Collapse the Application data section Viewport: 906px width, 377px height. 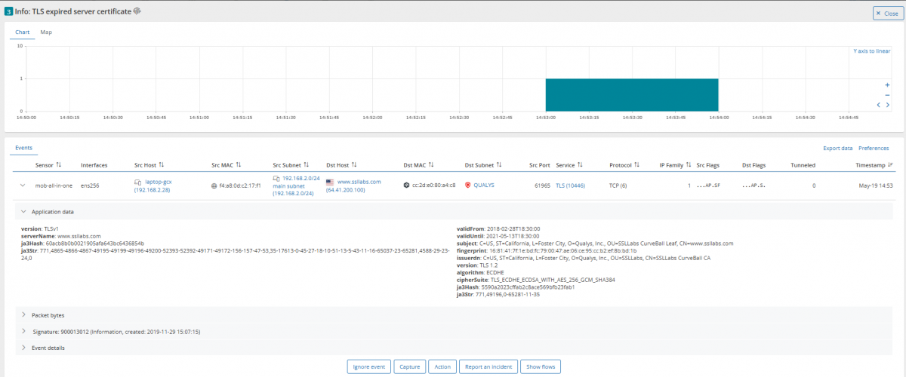point(23,212)
